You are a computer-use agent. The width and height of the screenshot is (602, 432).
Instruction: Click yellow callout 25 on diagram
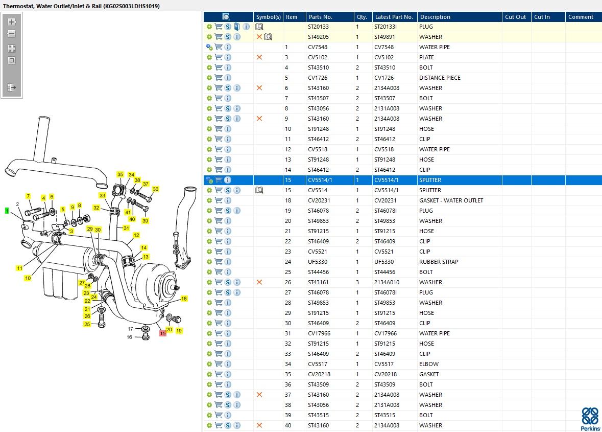coord(87,324)
